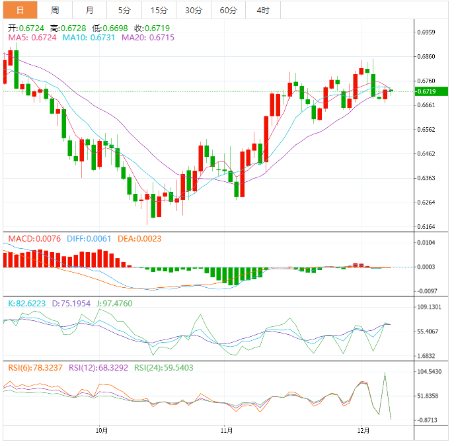
Task: Switch to the 60分 chart tab
Action: click(228, 10)
